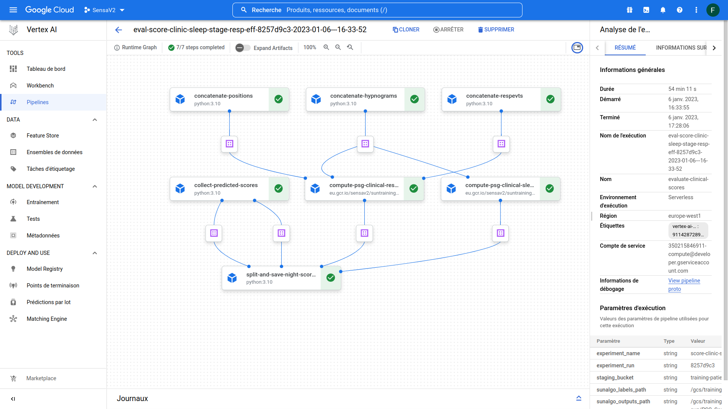Go back with the arrow icon

(x=119, y=30)
